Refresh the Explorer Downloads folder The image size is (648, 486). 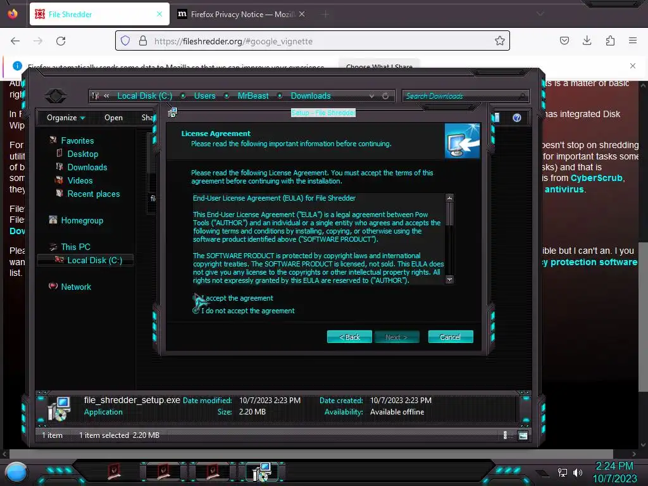click(x=385, y=96)
